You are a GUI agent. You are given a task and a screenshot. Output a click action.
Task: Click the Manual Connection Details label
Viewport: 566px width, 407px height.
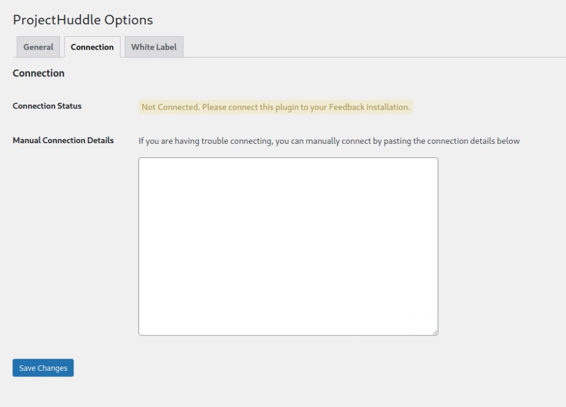click(x=63, y=140)
